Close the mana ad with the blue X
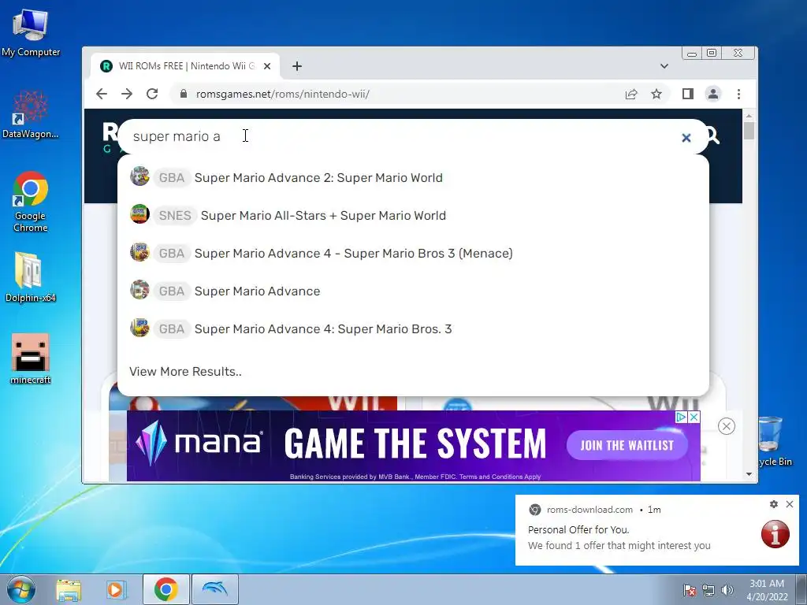The width and height of the screenshot is (807, 605). (x=694, y=417)
